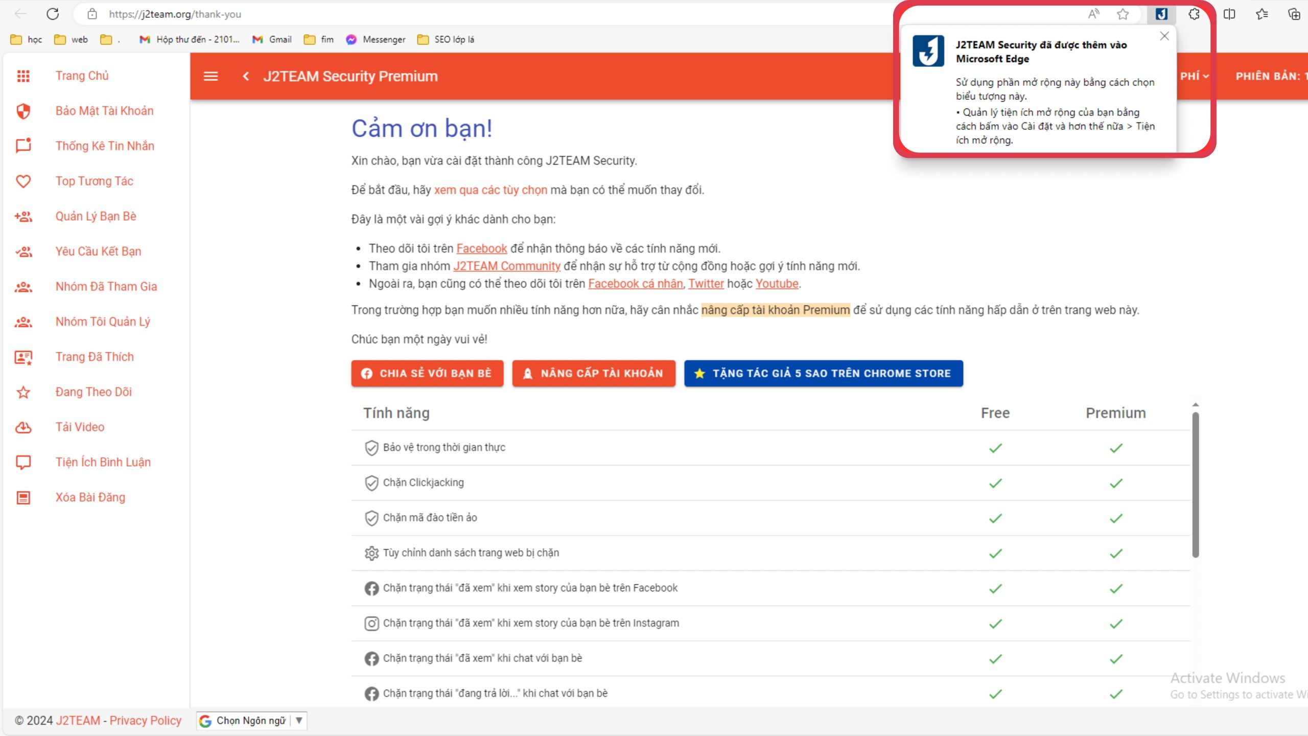Image resolution: width=1308 pixels, height=736 pixels.
Task: Click the J2TEAM Security extension toolbar icon
Action: point(1161,14)
